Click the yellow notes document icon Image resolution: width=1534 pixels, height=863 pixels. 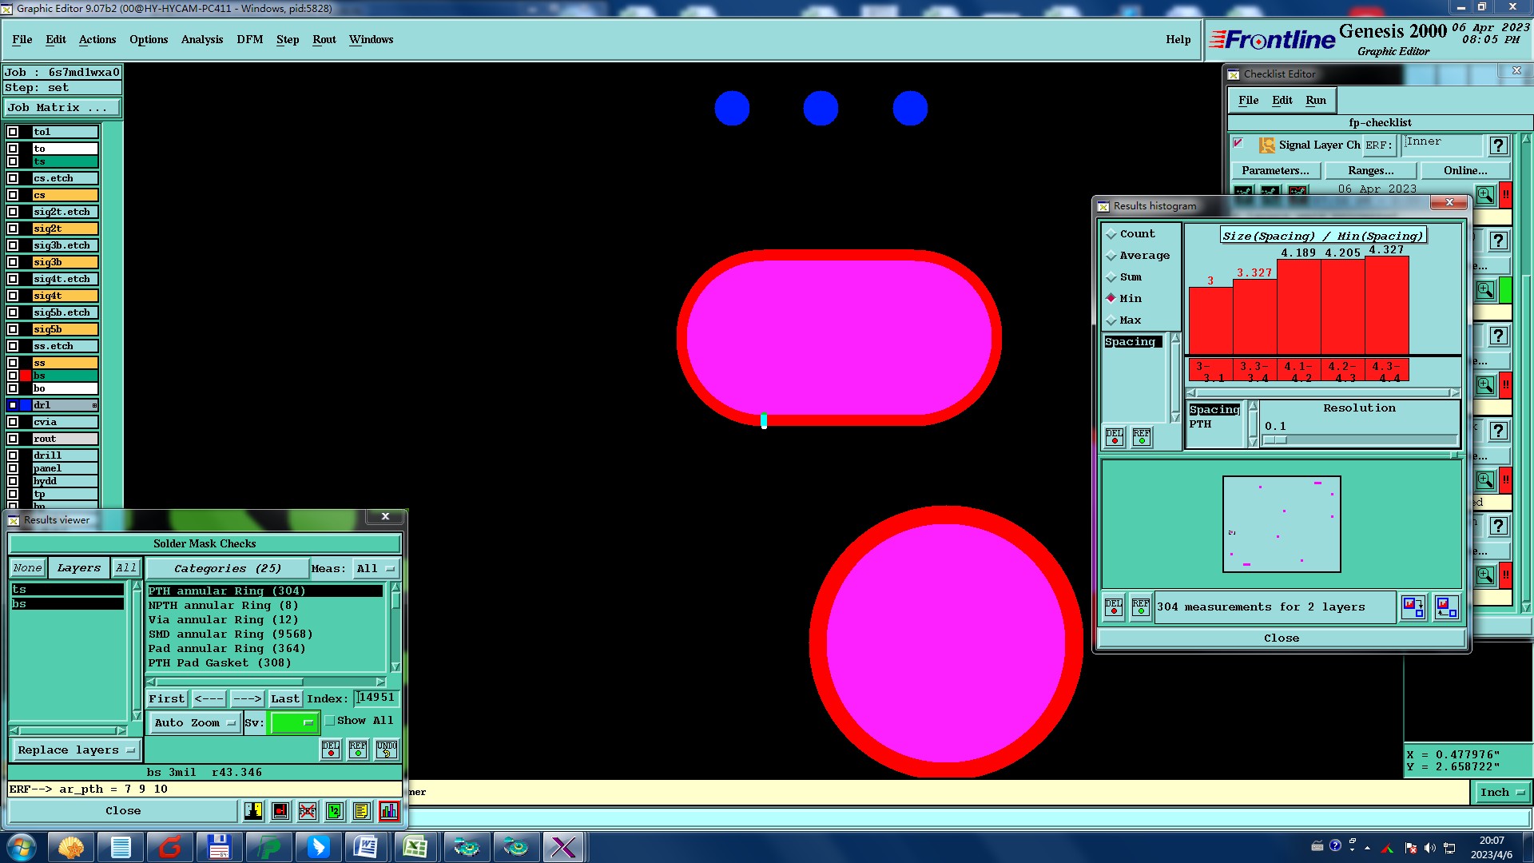click(x=361, y=811)
